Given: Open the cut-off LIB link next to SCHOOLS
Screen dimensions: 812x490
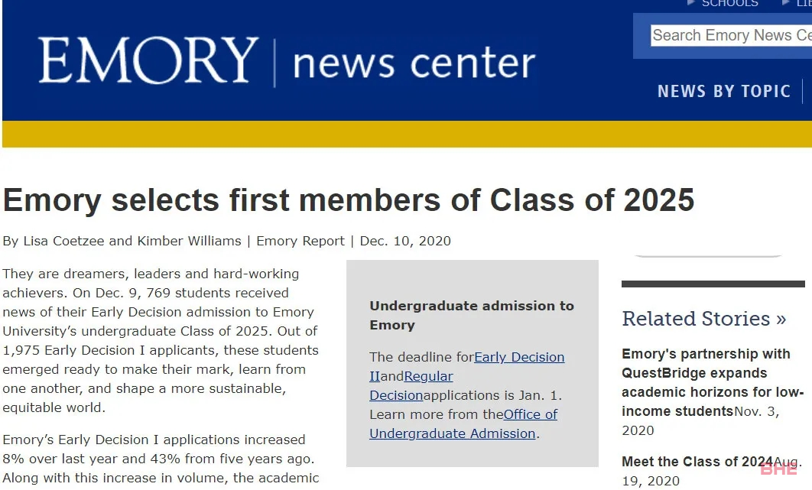Looking at the screenshot, I should click(x=804, y=3).
